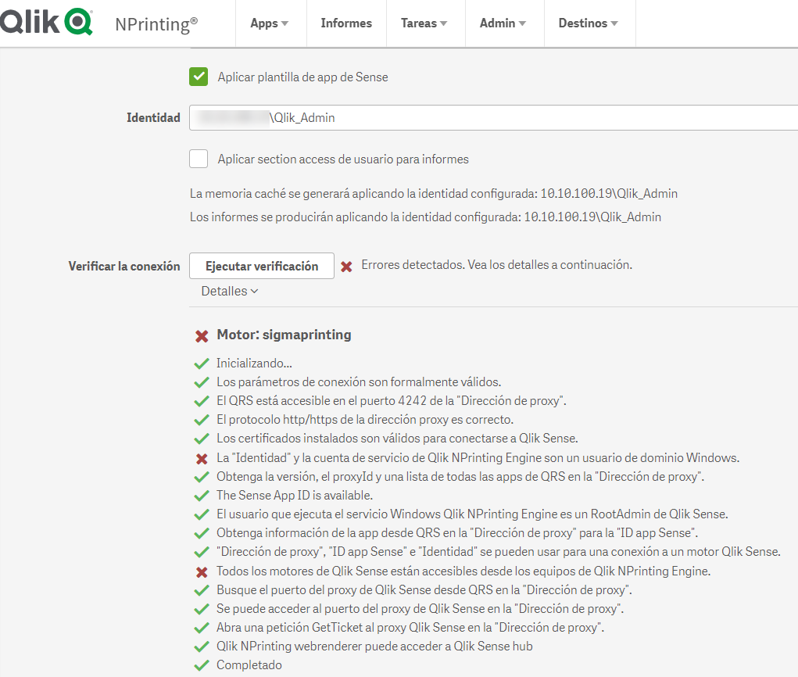Click 'The Sense App ID is available.' text
This screenshot has height=677, width=798.
[x=295, y=496]
